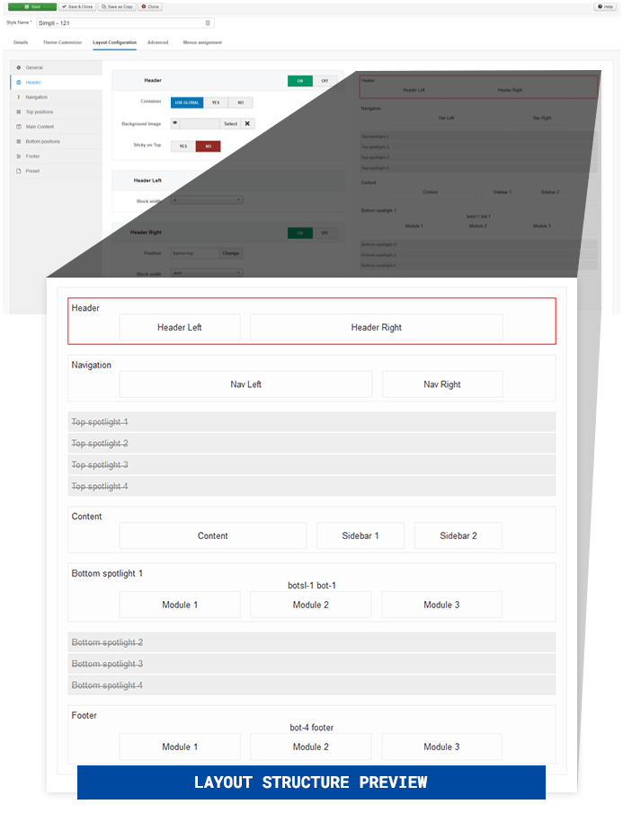Switch to the Theme Customizer tab
623x813 pixels.
[62, 42]
